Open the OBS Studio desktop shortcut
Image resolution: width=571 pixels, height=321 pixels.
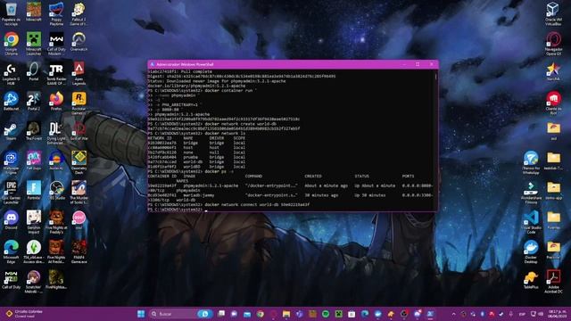pos(56,190)
